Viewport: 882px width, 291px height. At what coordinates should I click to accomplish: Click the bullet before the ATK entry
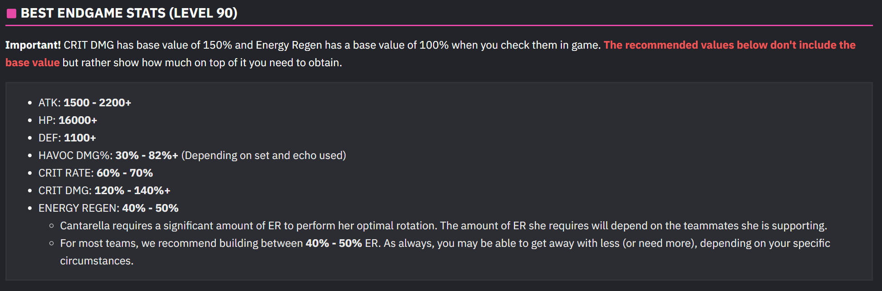point(30,103)
